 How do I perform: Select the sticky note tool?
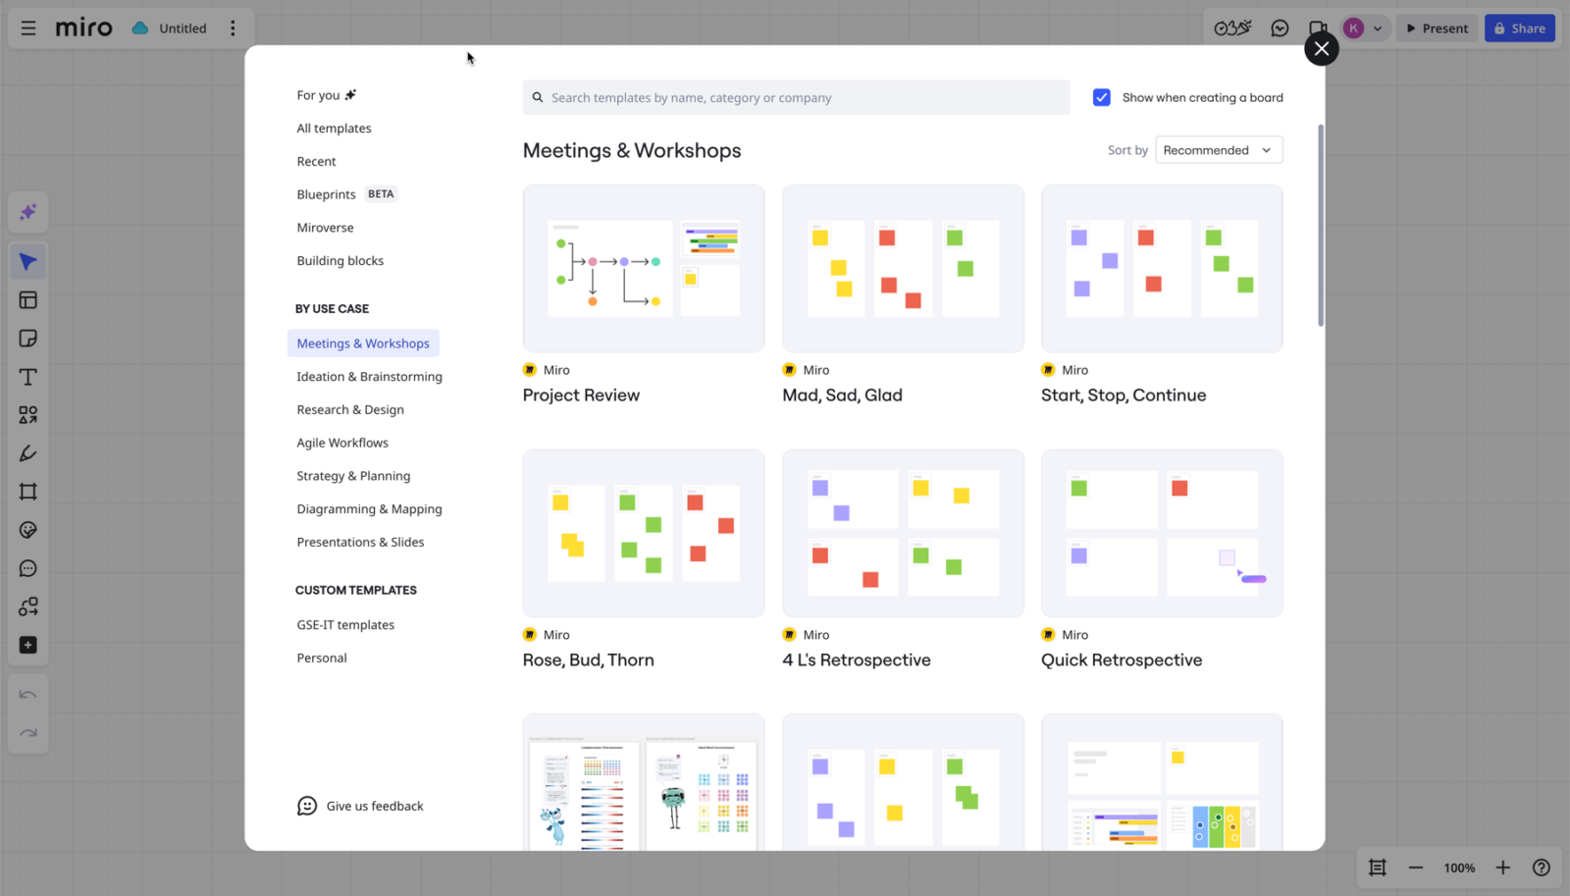(x=27, y=339)
